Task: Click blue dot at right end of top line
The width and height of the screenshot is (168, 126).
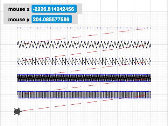Action: [151, 28]
